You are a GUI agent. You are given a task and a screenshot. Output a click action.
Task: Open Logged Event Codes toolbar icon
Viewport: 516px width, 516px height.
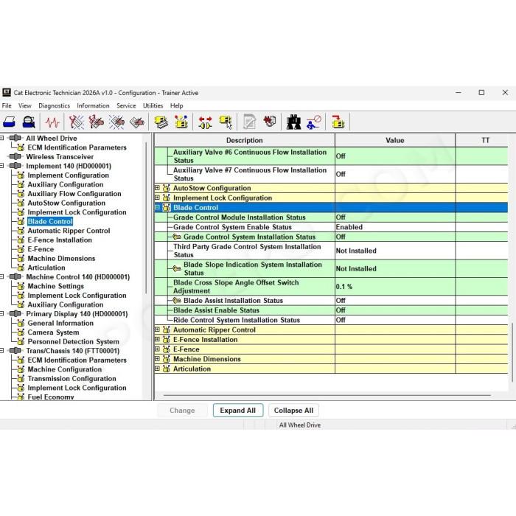(137, 122)
